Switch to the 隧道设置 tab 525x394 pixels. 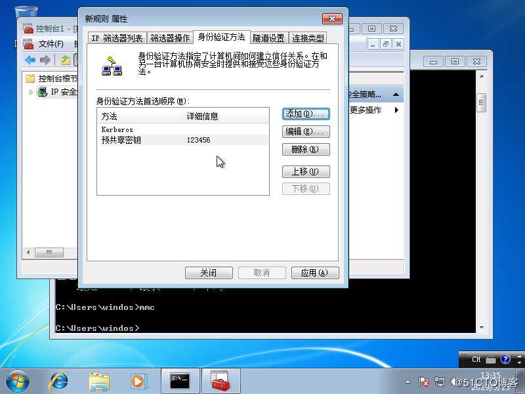268,38
